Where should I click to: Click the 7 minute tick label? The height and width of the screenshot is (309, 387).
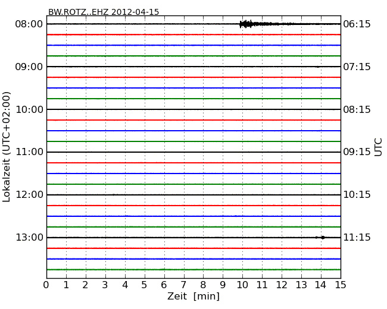tap(183, 285)
